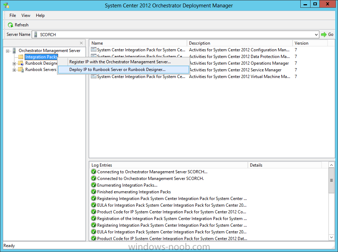The image size is (338, 252).
Task: Select the Orchestrator Management Server tree label
Action: [50, 51]
